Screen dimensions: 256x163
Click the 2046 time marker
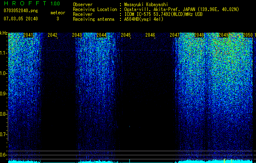point(150,35)
